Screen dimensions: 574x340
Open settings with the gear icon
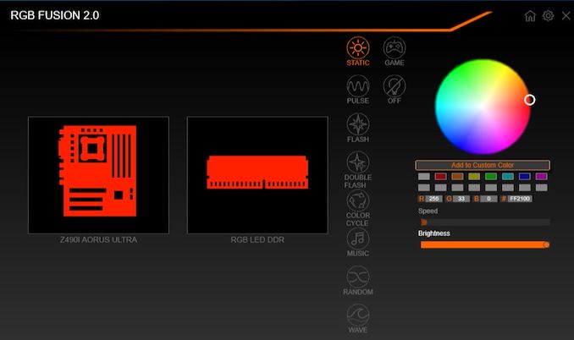pos(548,16)
